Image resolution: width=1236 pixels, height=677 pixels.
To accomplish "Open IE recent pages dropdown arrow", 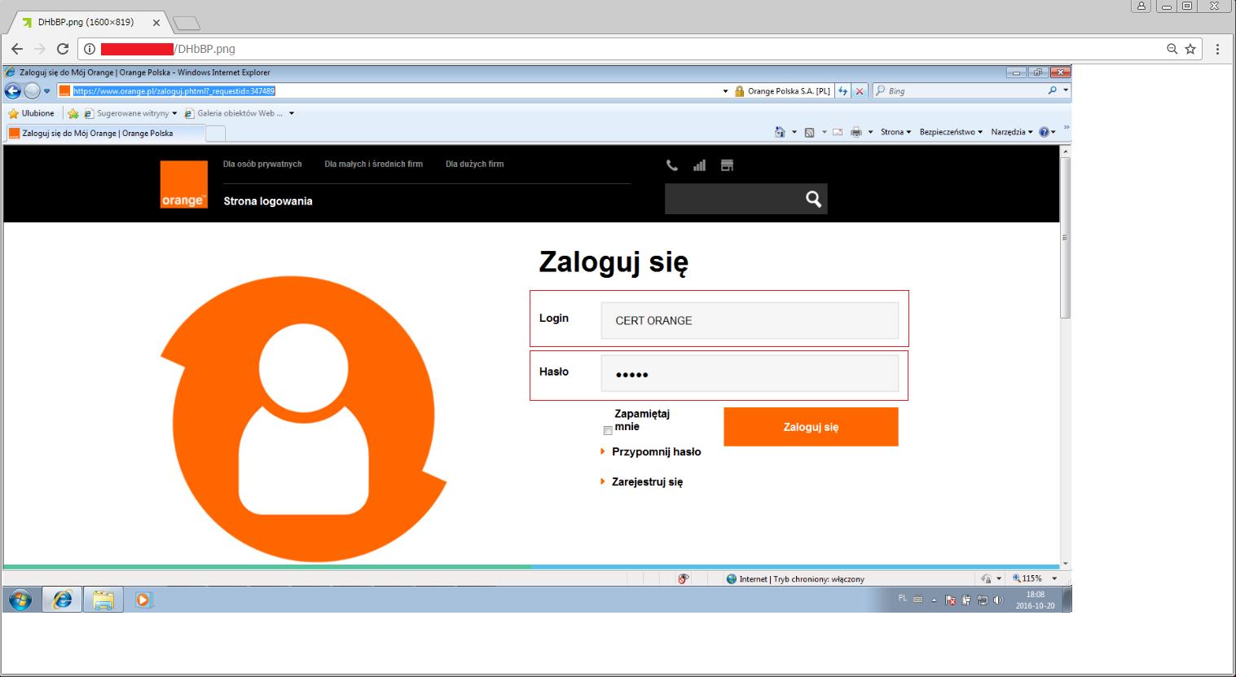I will click(47, 91).
